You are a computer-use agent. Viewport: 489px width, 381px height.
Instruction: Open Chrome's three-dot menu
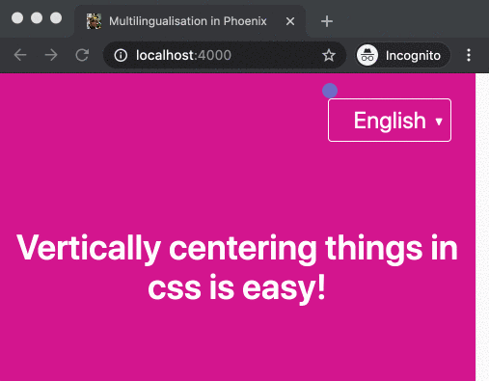tap(469, 55)
